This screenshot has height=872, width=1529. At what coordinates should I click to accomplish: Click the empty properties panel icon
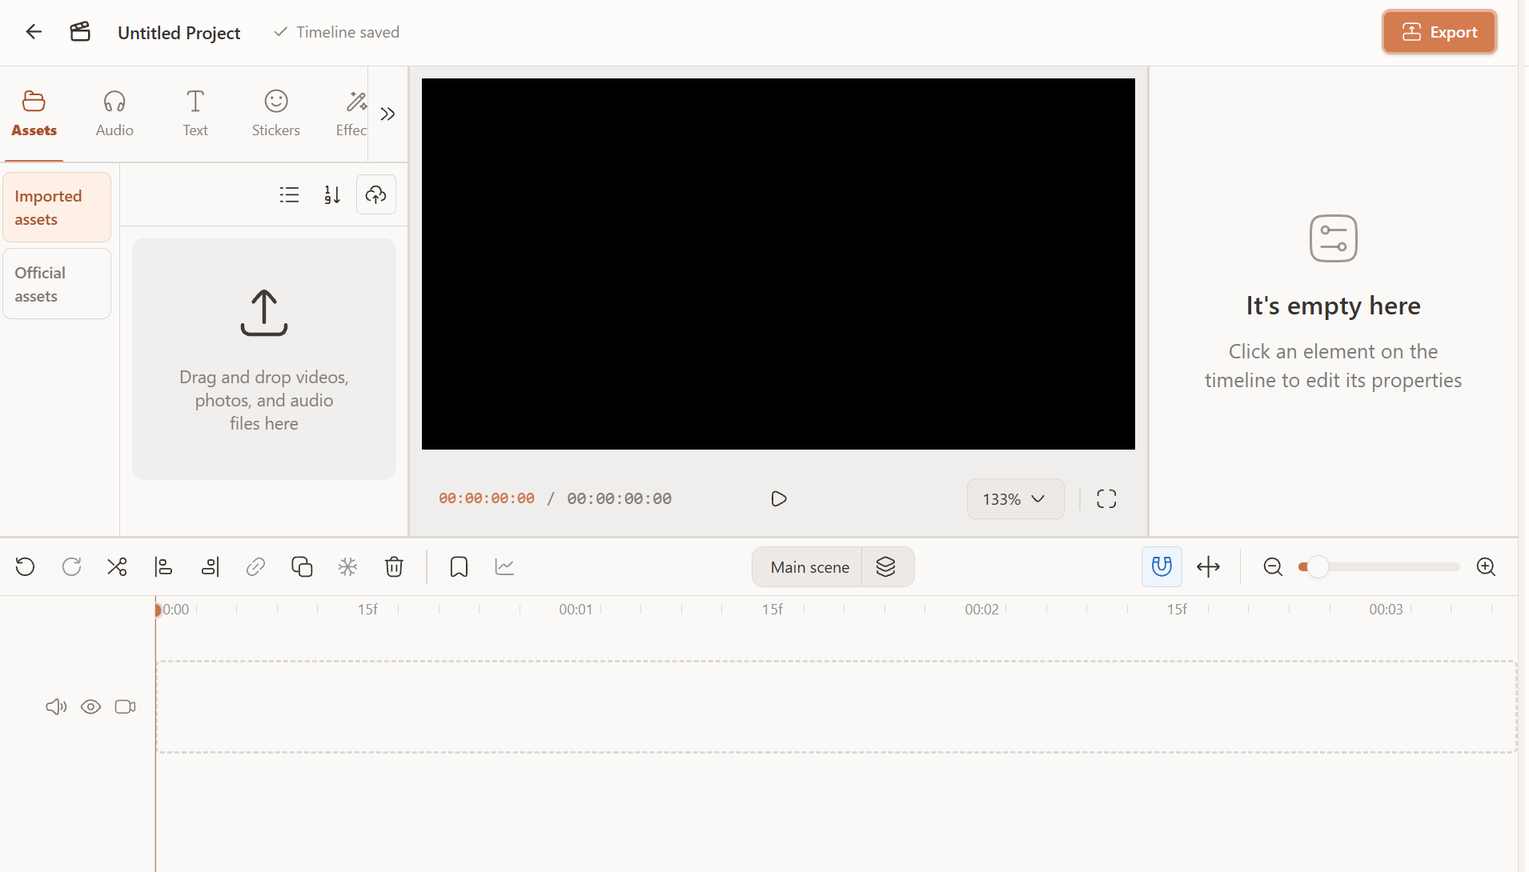[x=1334, y=238]
